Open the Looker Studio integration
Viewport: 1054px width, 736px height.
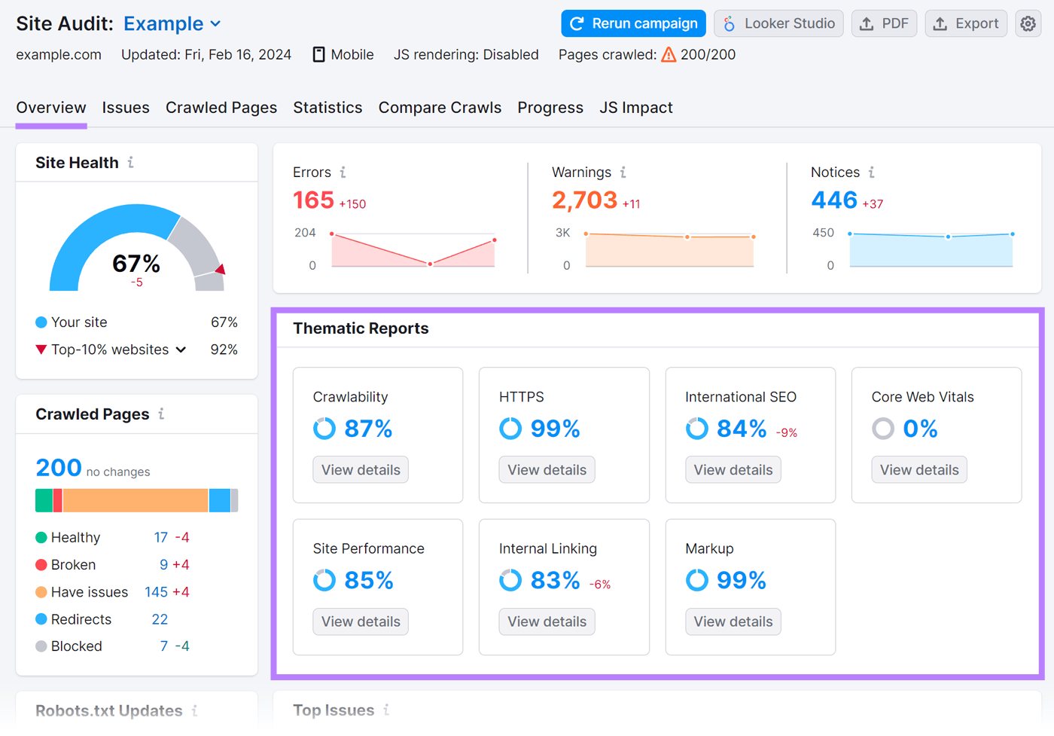tap(778, 24)
